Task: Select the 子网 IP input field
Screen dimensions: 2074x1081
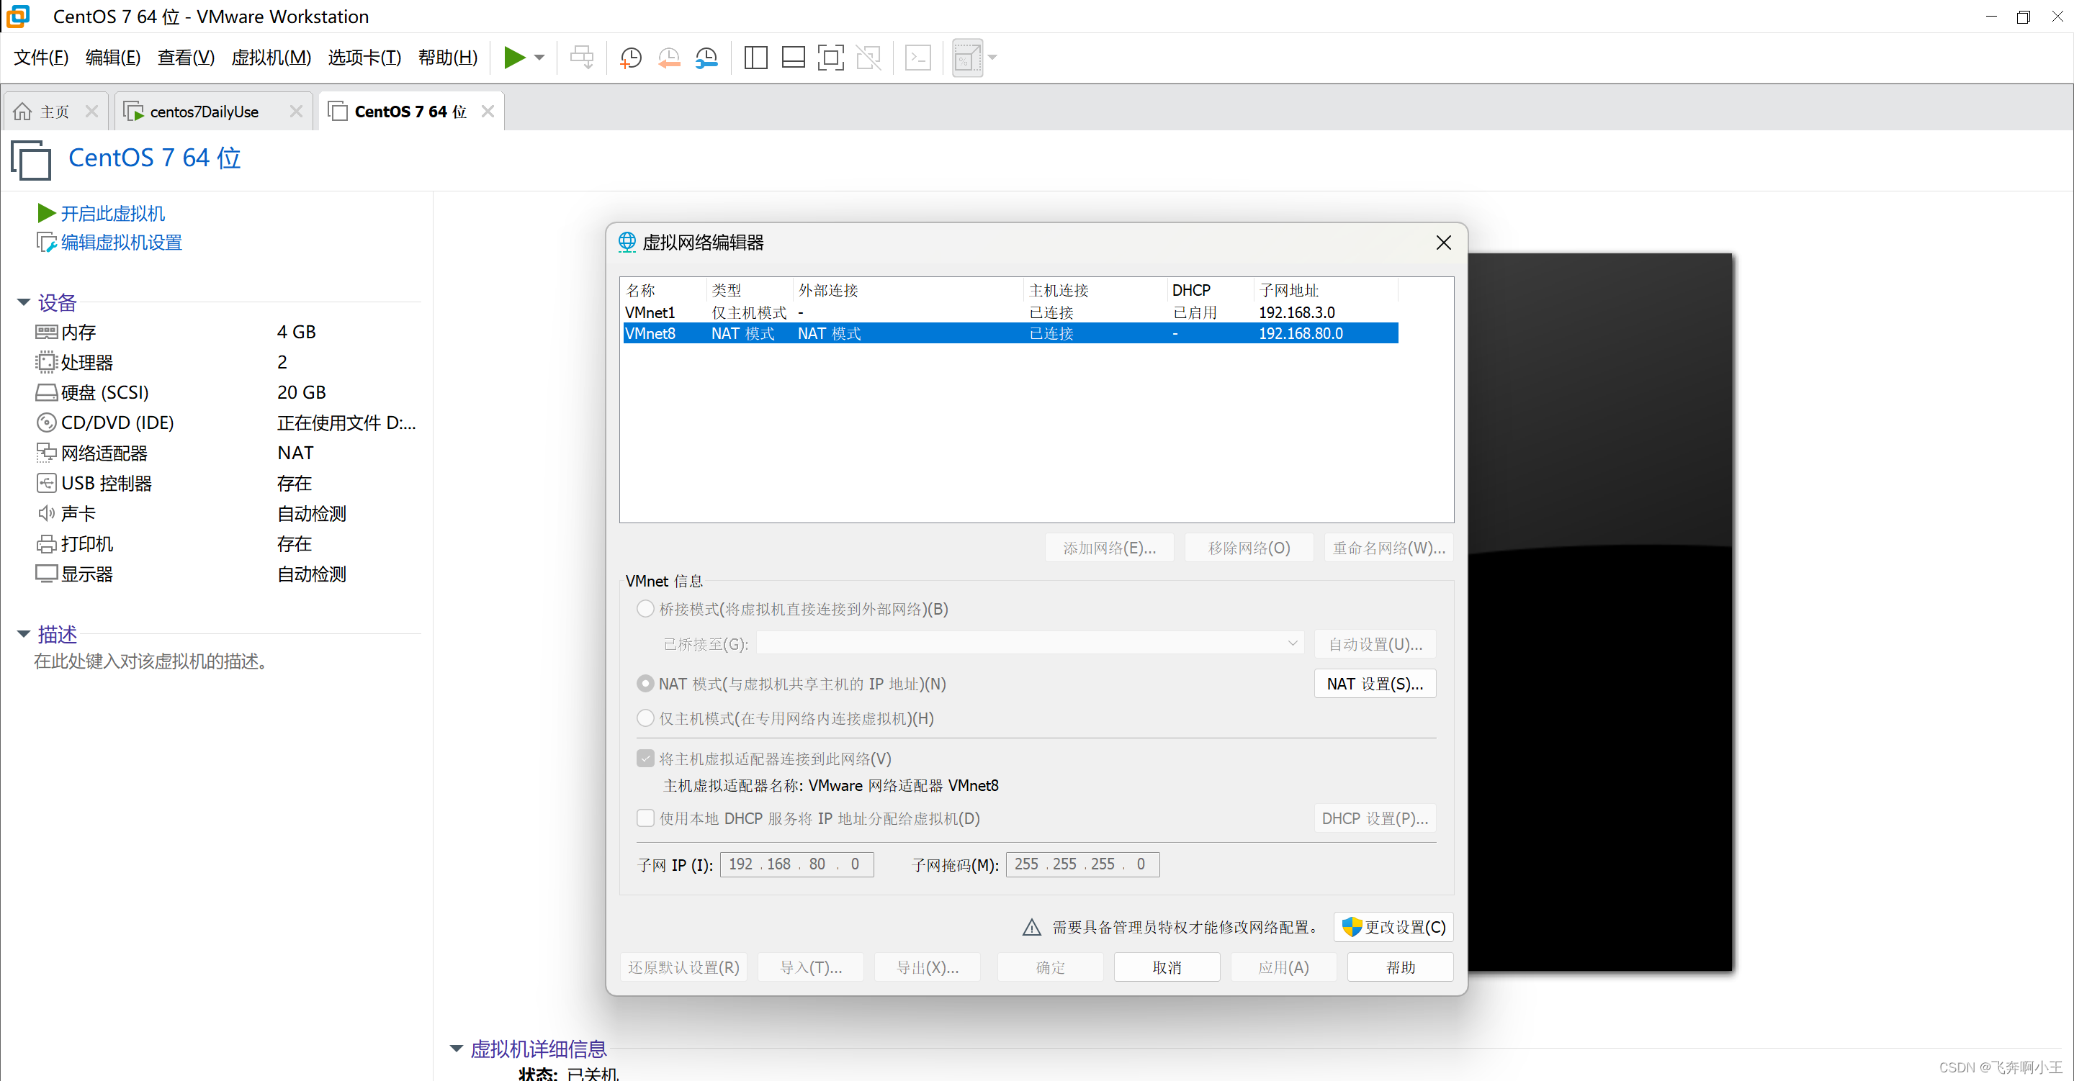Action: click(796, 864)
